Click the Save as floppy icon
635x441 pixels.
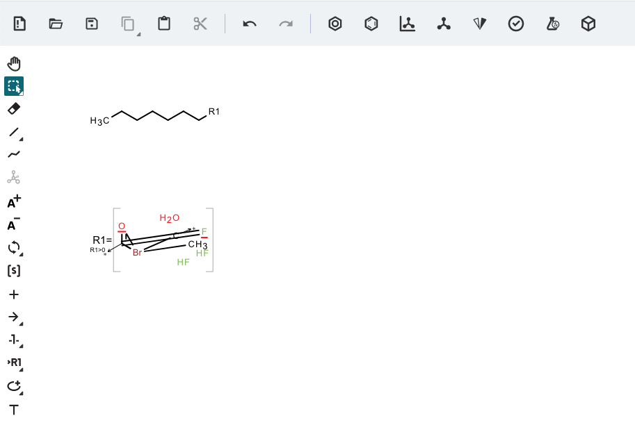coord(92,24)
